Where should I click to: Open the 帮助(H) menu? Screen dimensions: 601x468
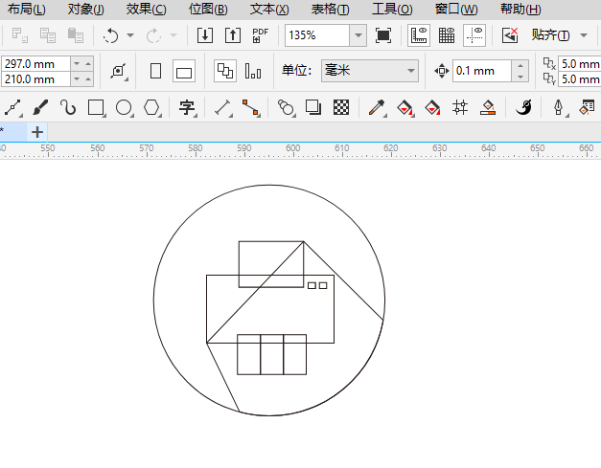point(520,10)
